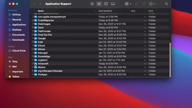The height and width of the screenshot is (108, 192).
Task: Select the org.inkscape.Inkscape folder name
Action: coord(50,71)
